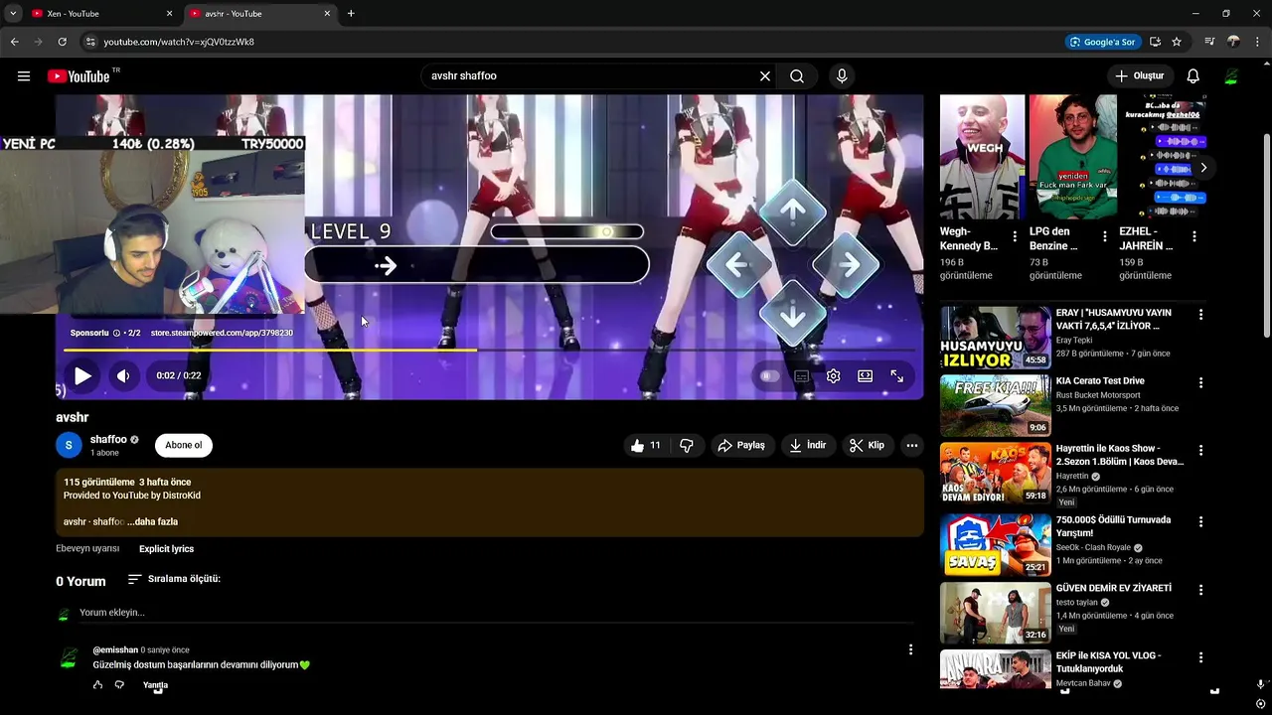Enter full screen mode
This screenshot has width=1272, height=715.
(896, 376)
